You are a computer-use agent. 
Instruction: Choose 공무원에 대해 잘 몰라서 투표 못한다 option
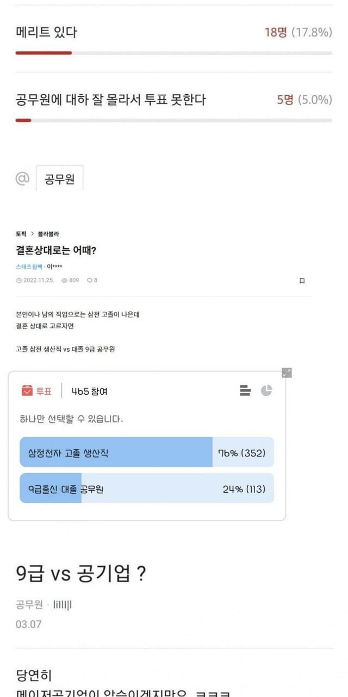pyautogui.click(x=111, y=100)
